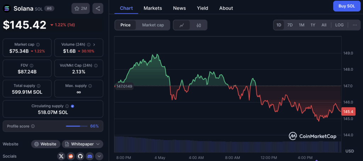Open the Chart tab

[126, 8]
